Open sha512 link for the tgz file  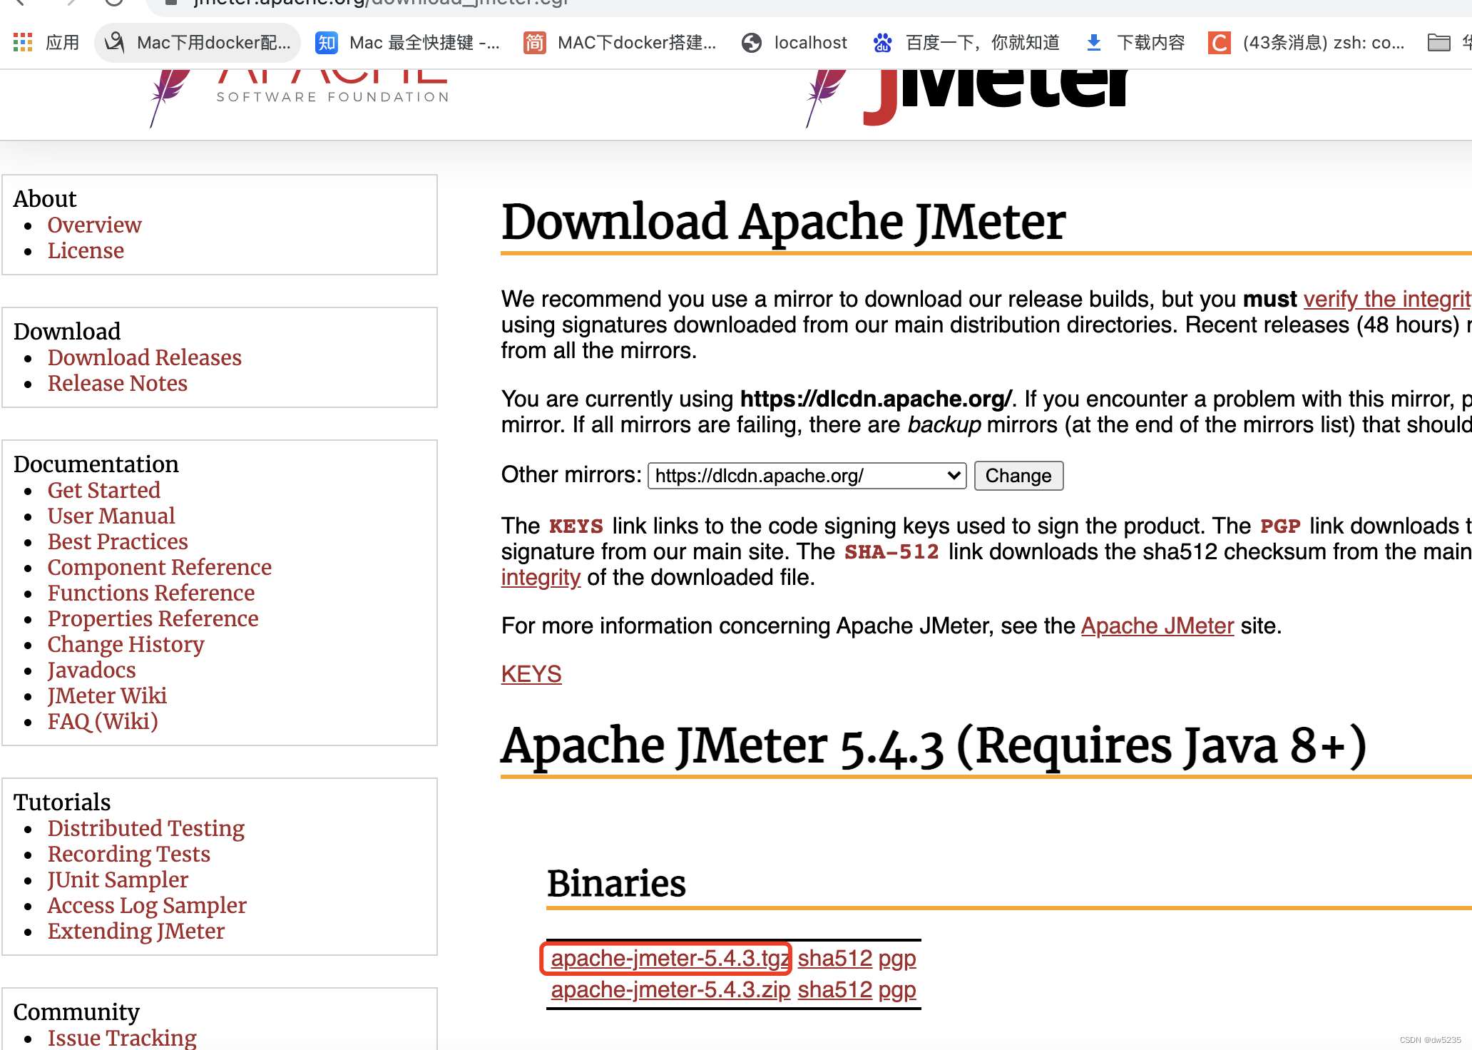pyautogui.click(x=835, y=958)
